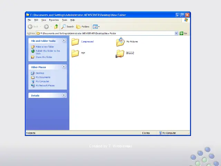Collapse the File and Folder Tasks panel
The height and width of the screenshot is (166, 221).
tap(64, 40)
